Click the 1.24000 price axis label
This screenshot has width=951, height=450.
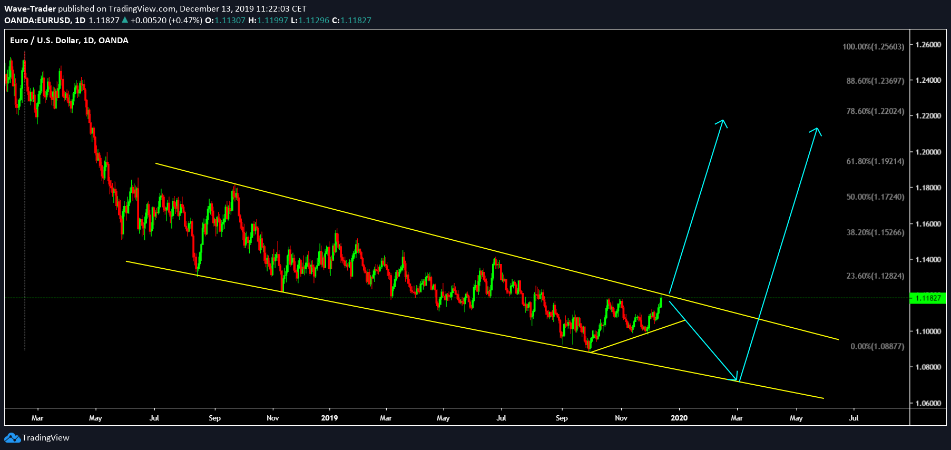(x=928, y=80)
